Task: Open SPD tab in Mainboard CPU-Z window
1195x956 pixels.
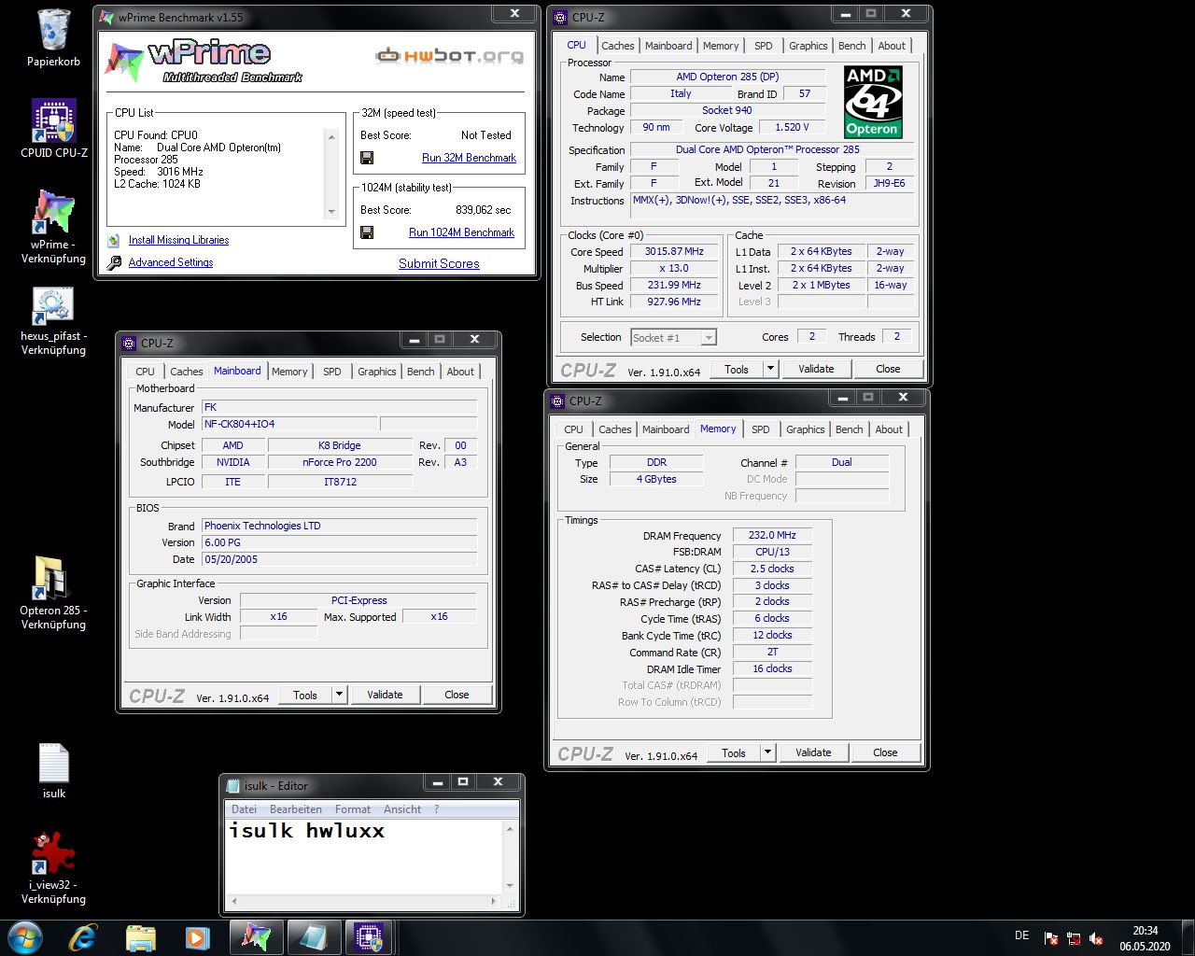Action: click(331, 372)
